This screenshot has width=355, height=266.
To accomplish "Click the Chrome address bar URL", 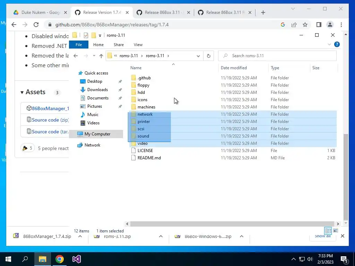I will (112, 25).
